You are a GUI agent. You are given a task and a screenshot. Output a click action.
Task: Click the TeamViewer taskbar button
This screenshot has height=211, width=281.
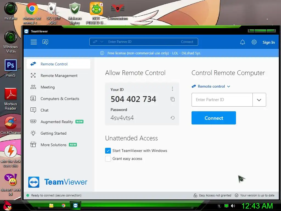point(75,206)
